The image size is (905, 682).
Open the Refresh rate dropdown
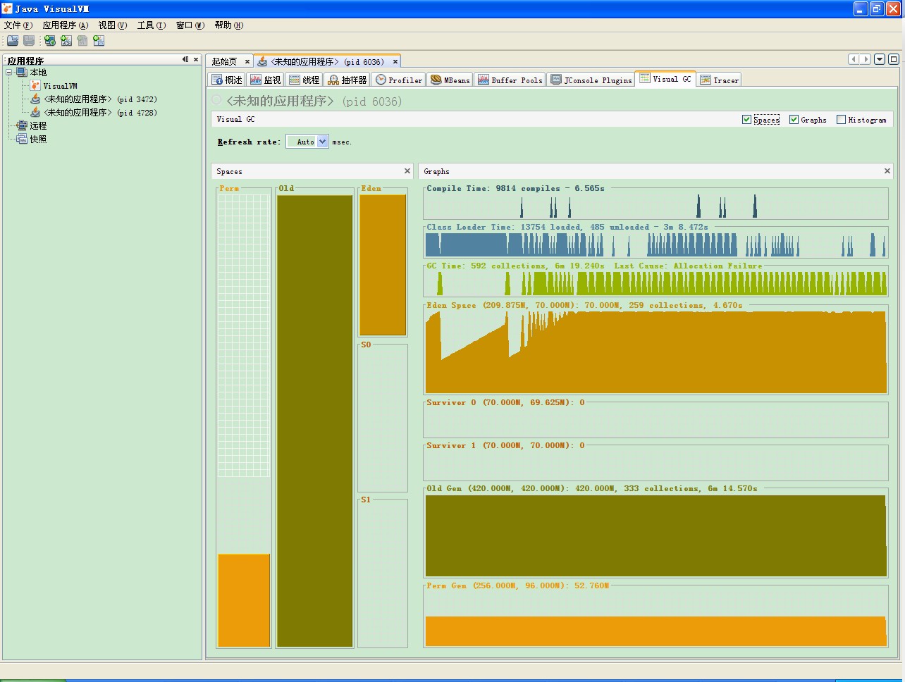322,142
